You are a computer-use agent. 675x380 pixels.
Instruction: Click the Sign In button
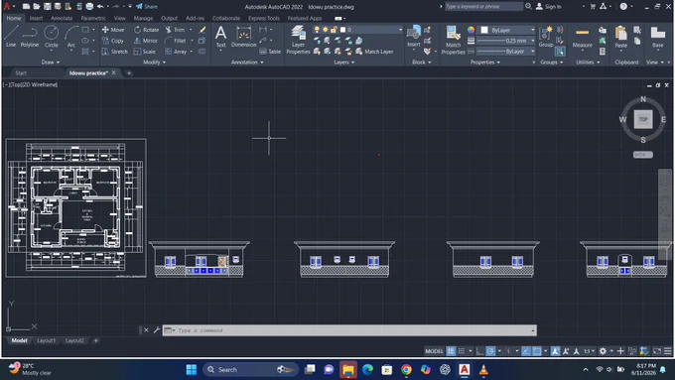click(548, 7)
